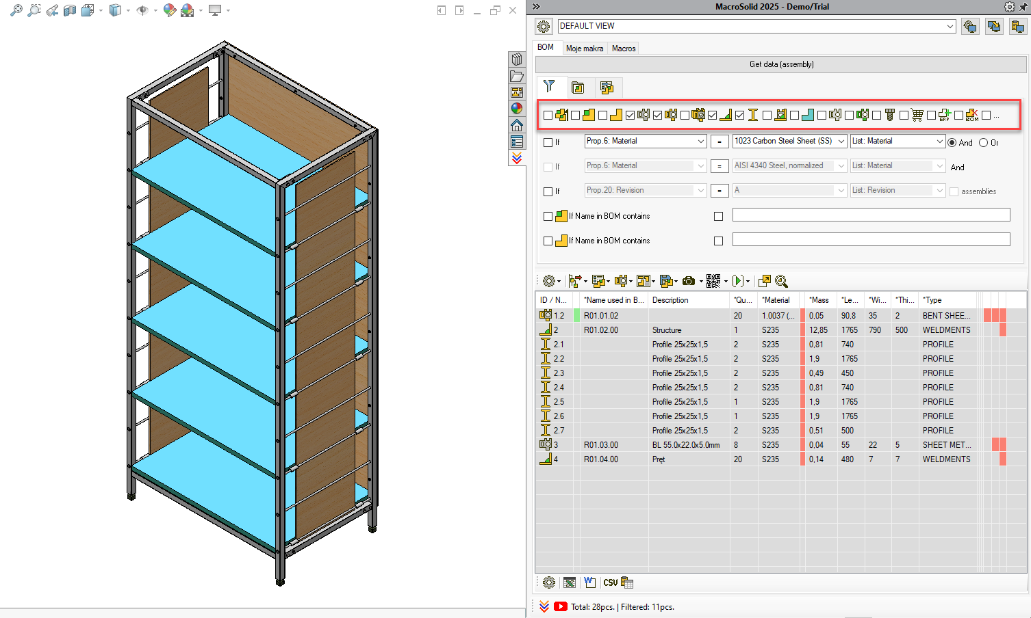Image resolution: width=1031 pixels, height=618 pixels.
Task: Click the first view icon right of DEFAULT VIEW dropdown
Action: [x=970, y=27]
